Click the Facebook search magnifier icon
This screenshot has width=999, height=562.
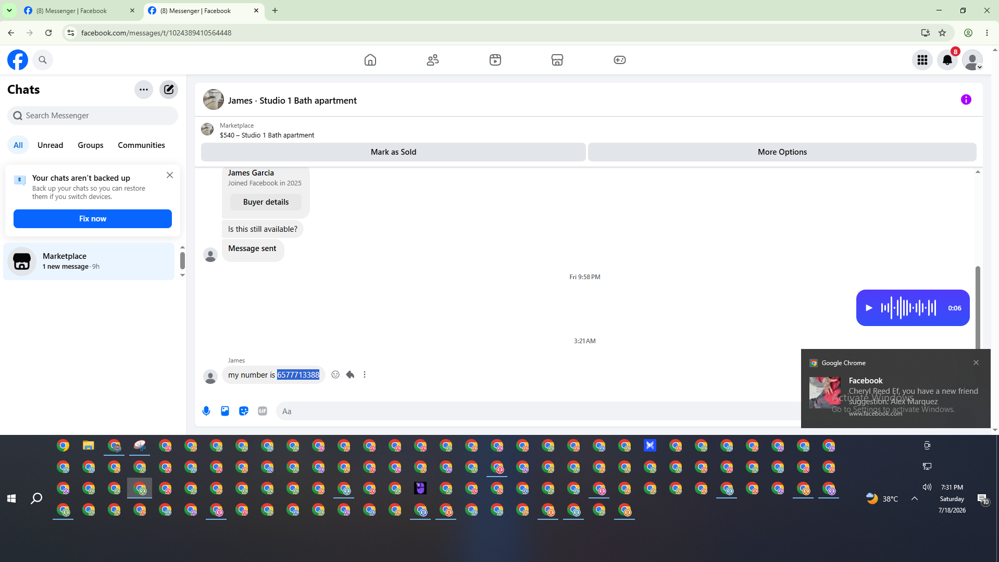(43, 60)
